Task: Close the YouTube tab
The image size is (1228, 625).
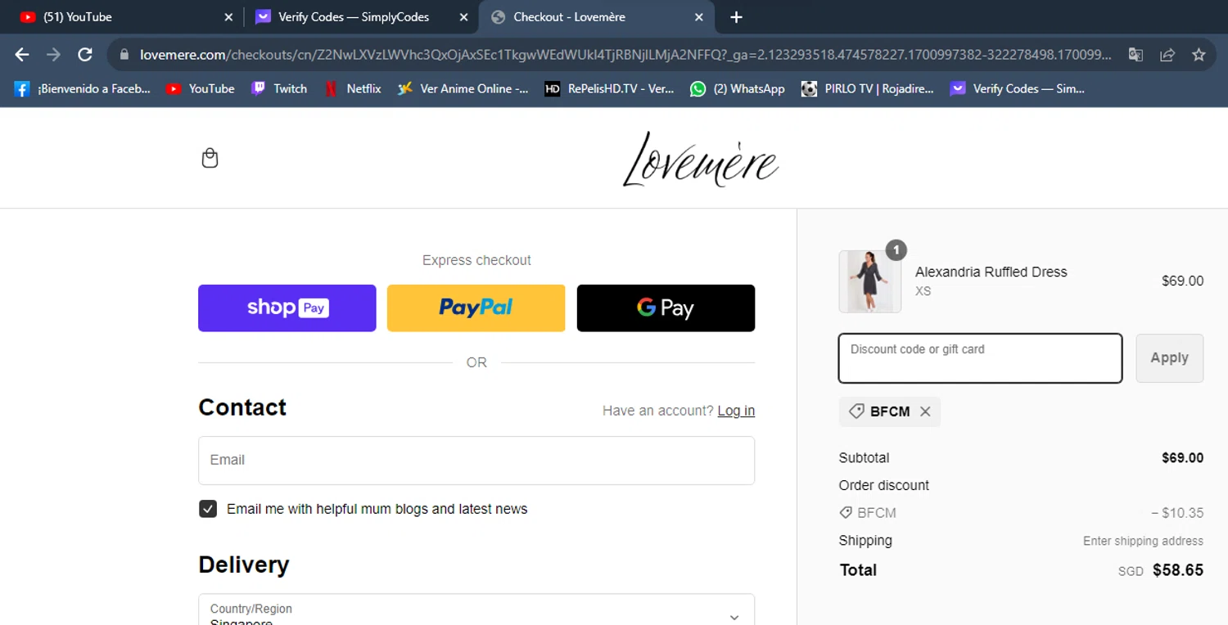Action: [x=228, y=17]
